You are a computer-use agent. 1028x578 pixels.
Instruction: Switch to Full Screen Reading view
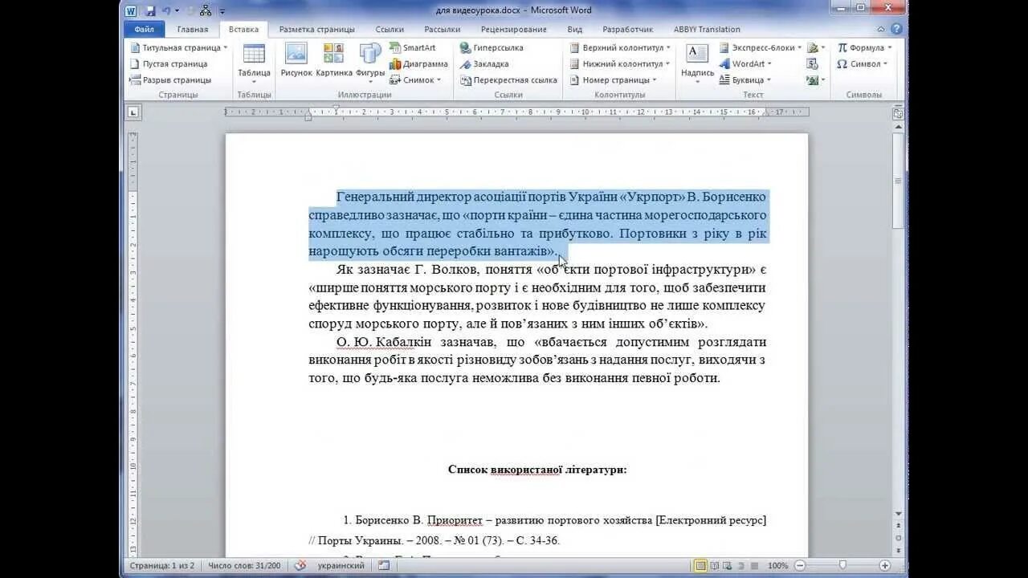coord(715,565)
